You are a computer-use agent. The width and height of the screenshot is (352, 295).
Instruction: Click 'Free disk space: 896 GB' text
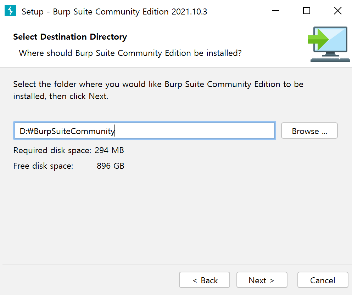pyautogui.click(x=69, y=166)
